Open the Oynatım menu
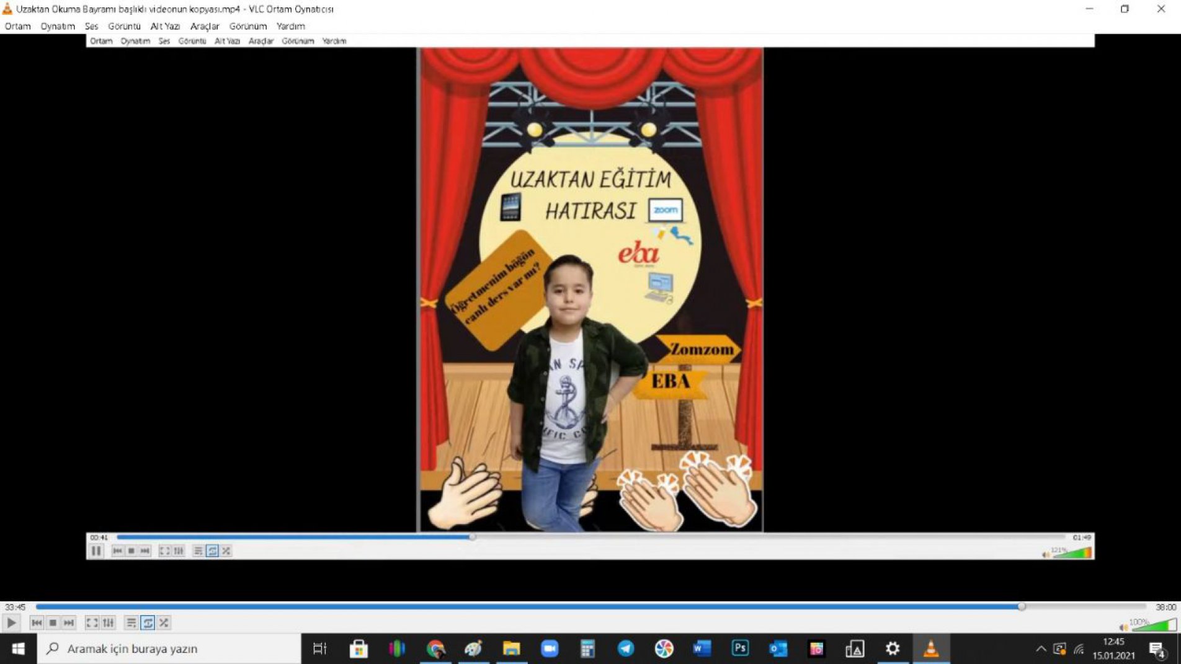The image size is (1181, 664). (x=58, y=26)
